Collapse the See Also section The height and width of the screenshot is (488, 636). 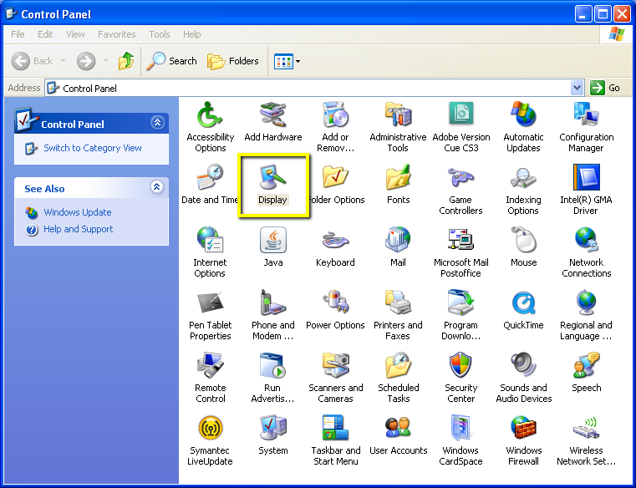coord(157,186)
